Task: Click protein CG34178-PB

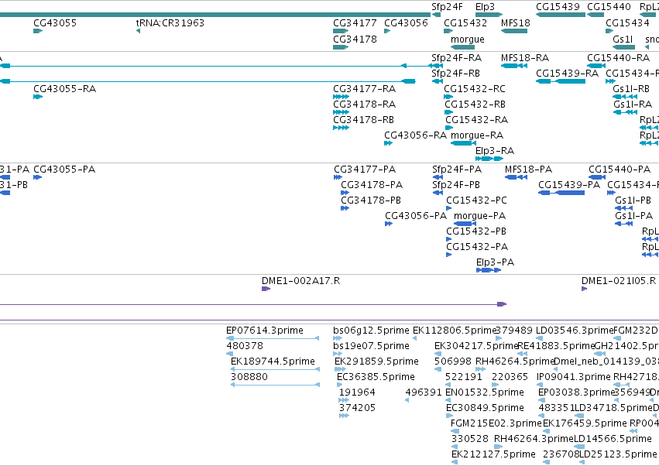Action: tap(371, 200)
